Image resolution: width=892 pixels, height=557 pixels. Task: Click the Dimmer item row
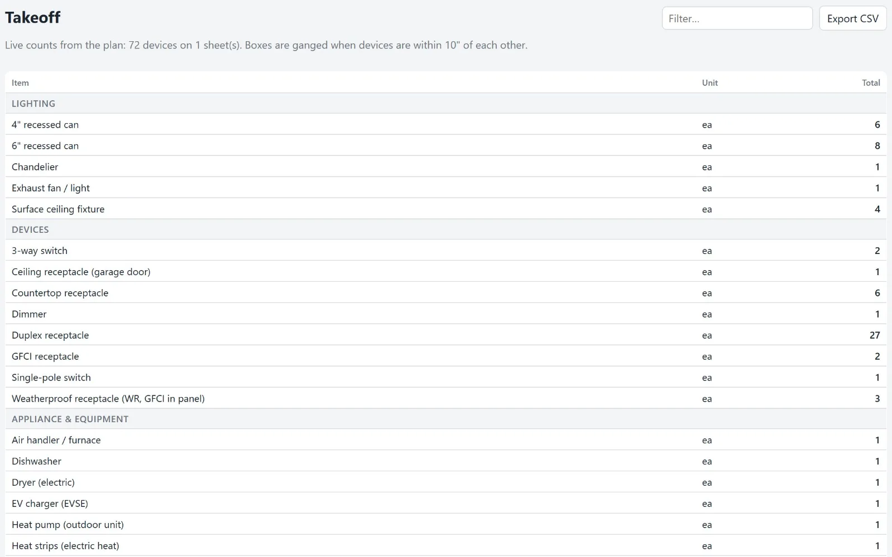[446, 314]
